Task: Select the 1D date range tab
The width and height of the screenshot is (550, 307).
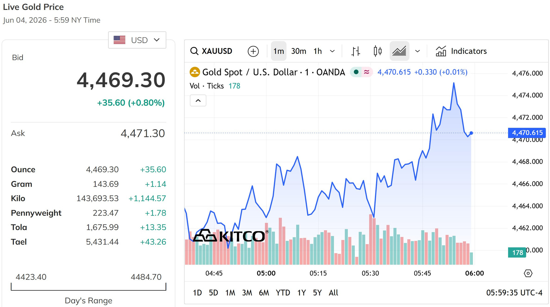Action: coord(197,293)
